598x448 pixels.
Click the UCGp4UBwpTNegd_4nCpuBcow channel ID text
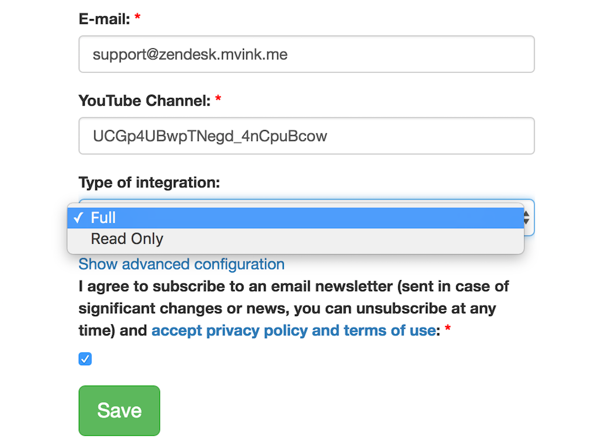pos(210,136)
